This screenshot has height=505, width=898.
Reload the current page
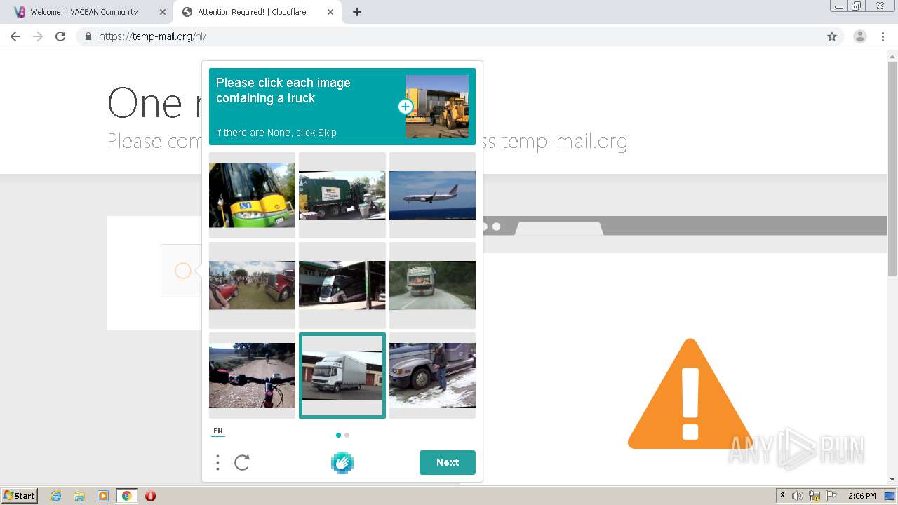click(x=60, y=36)
